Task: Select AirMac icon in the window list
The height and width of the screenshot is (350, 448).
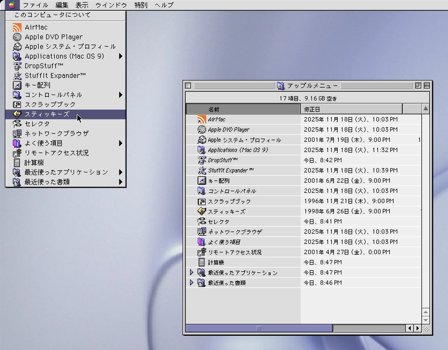Action: point(202,120)
